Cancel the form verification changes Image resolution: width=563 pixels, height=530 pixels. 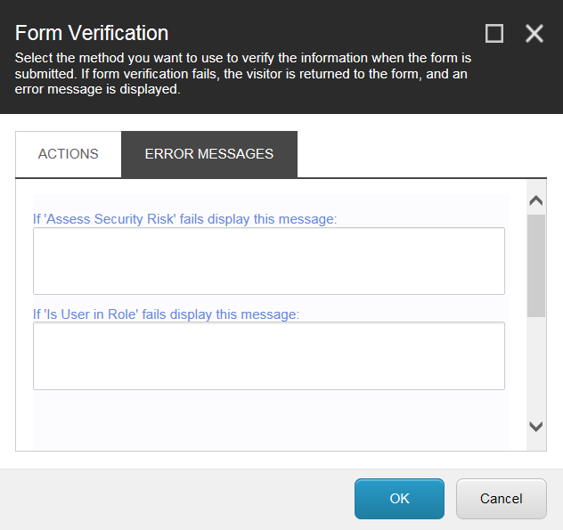coord(502,499)
